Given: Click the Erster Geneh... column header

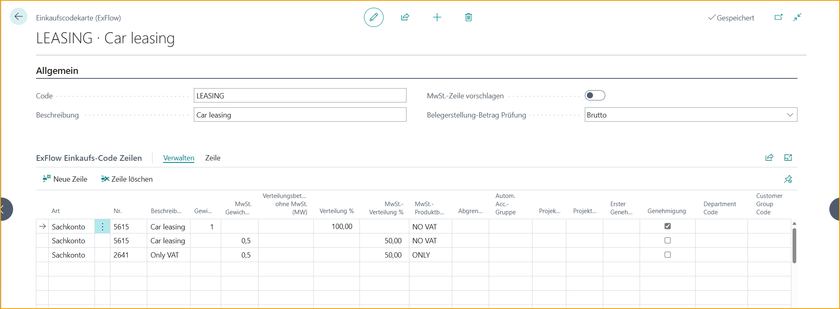Looking at the screenshot, I should point(621,208).
